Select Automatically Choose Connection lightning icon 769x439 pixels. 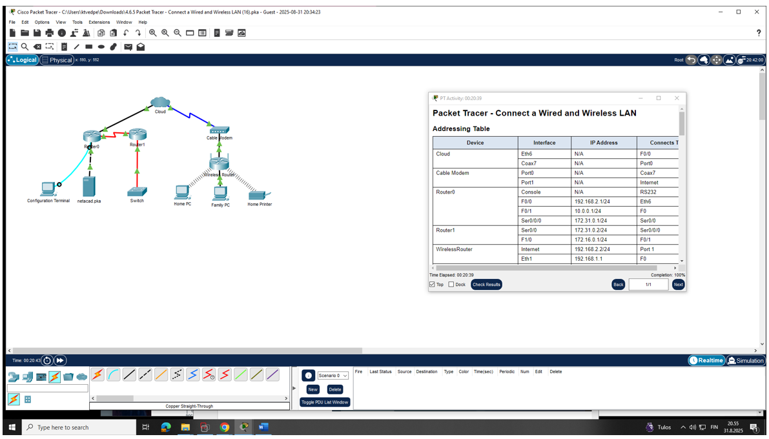point(97,374)
